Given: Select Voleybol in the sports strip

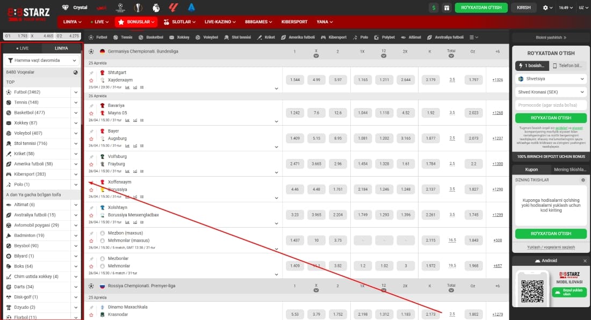Looking at the screenshot, I should pyautogui.click(x=206, y=37).
